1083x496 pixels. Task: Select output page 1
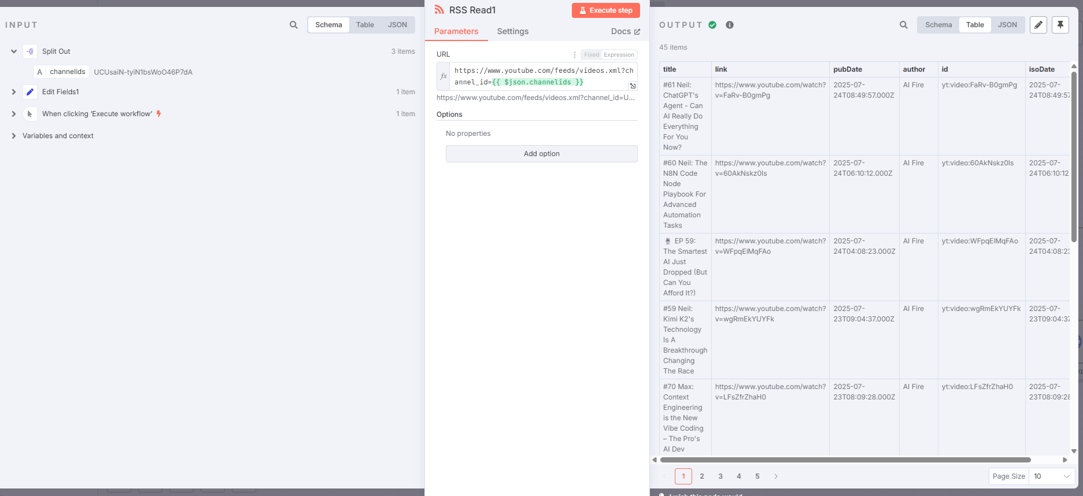(683, 476)
